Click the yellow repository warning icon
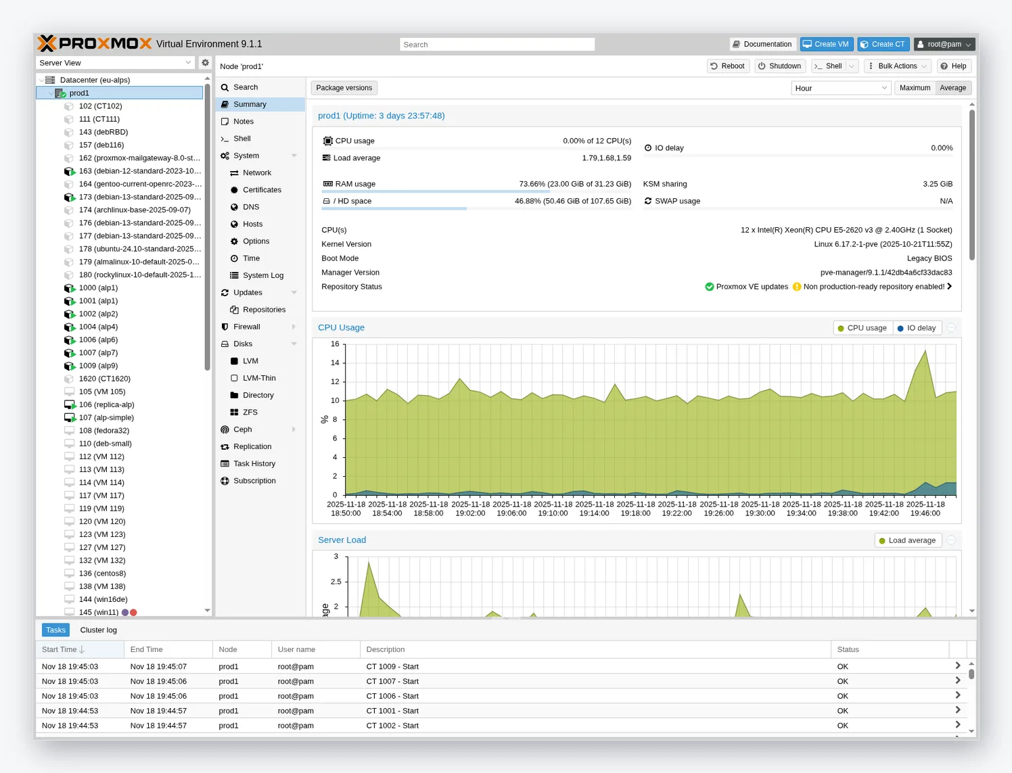1012x773 pixels. tap(797, 287)
